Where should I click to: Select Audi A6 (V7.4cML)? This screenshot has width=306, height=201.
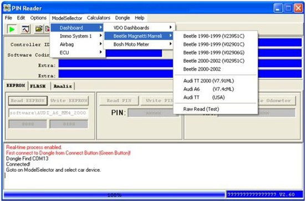[216, 89]
